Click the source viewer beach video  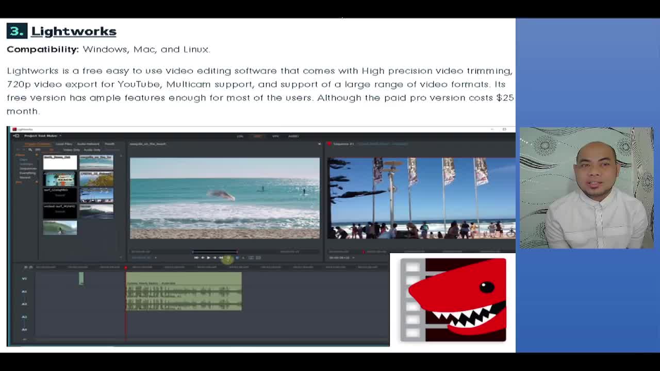(224, 198)
